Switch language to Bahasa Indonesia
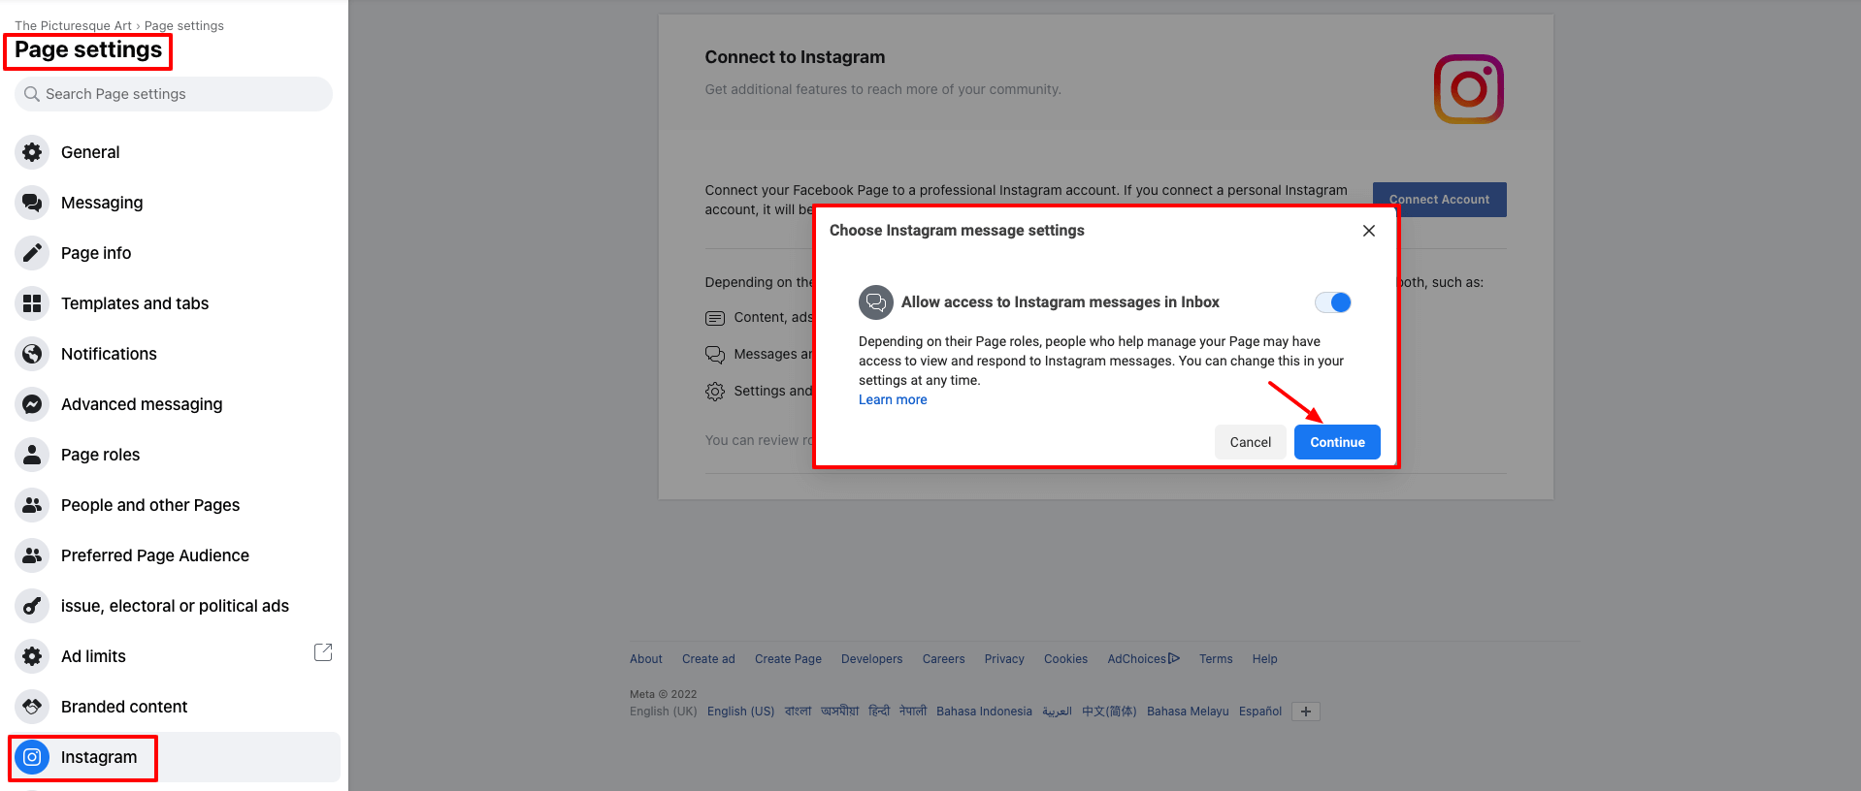This screenshot has width=1861, height=791. coord(984,712)
